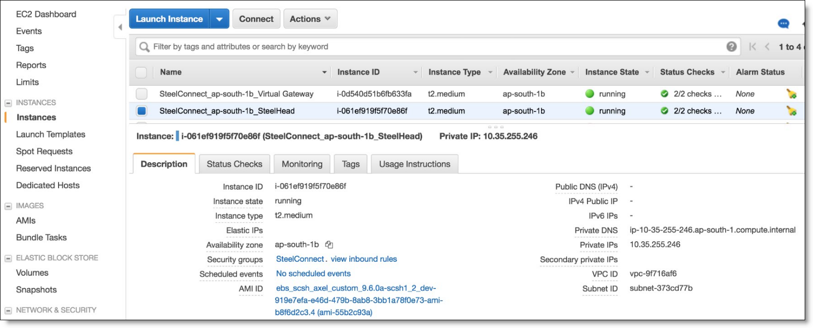This screenshot has width=813, height=328.
Task: Open the feedback chat bubble icon
Action: (x=783, y=23)
